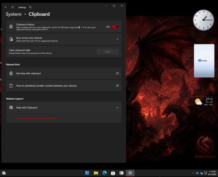Open File Explorer from the taskbar
218x177 pixels.
[96, 173]
